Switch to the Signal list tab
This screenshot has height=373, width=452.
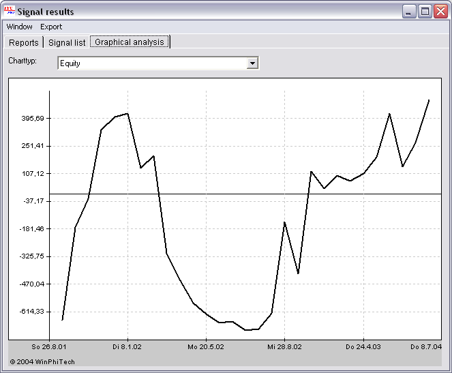click(67, 42)
